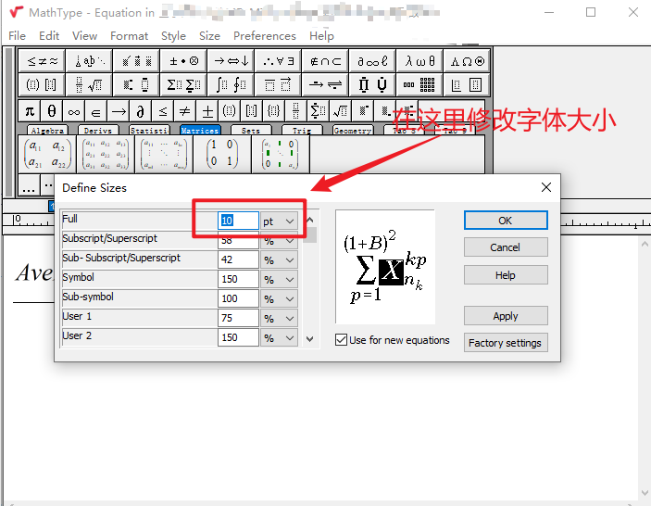Open the Format menu
The height and width of the screenshot is (506, 651).
pos(129,36)
